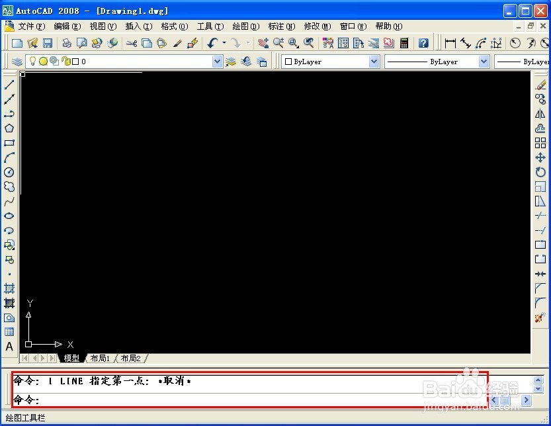Screen dimensions: 551x426
Task: Open the 格式(O) menu
Action: coord(175,26)
